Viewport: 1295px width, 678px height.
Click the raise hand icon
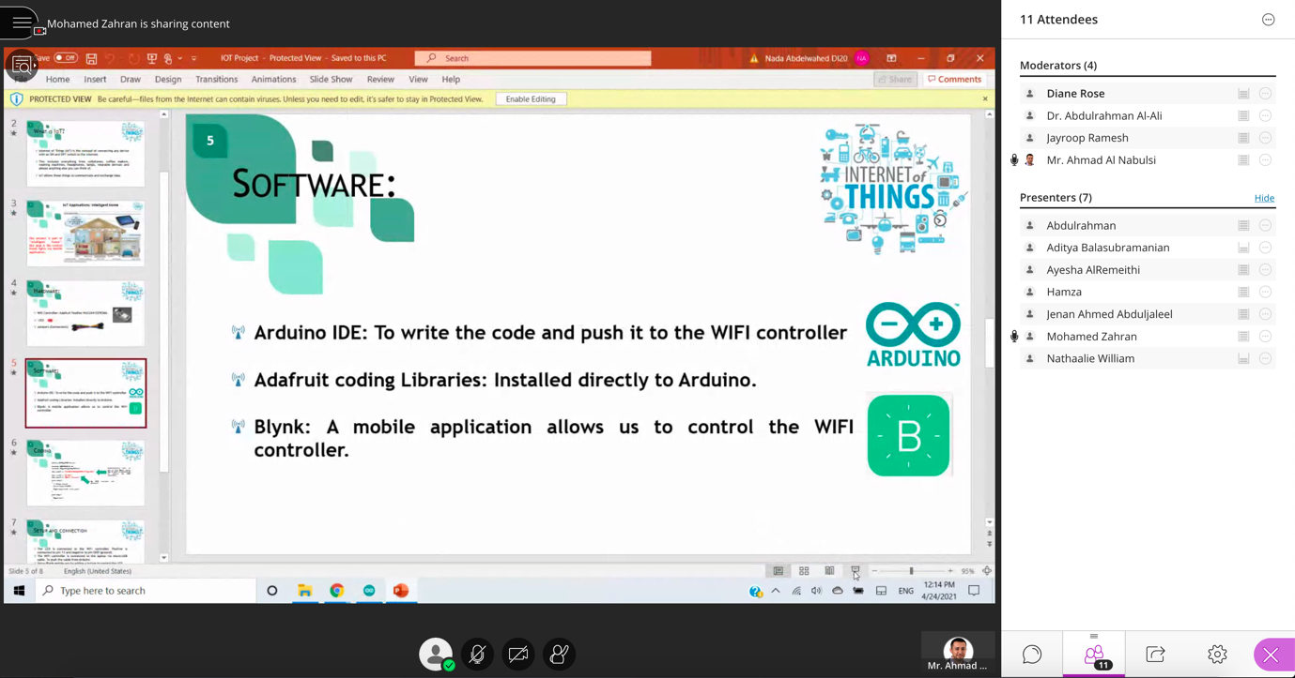pos(559,655)
